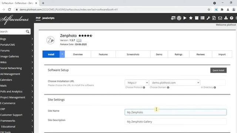This screenshot has height=133, width=237.
Task: Open the Install button dropdown arrow
Action: [x=62, y=54]
